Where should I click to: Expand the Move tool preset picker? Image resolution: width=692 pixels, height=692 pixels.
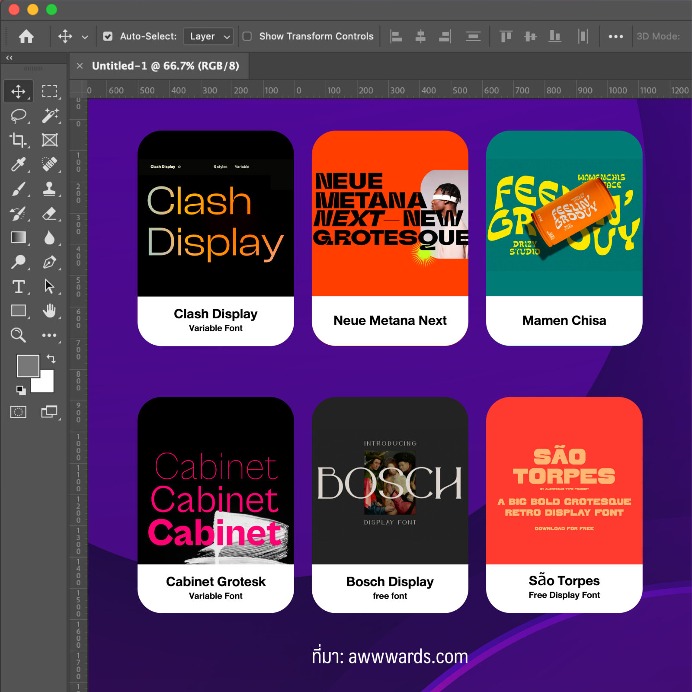tap(85, 37)
